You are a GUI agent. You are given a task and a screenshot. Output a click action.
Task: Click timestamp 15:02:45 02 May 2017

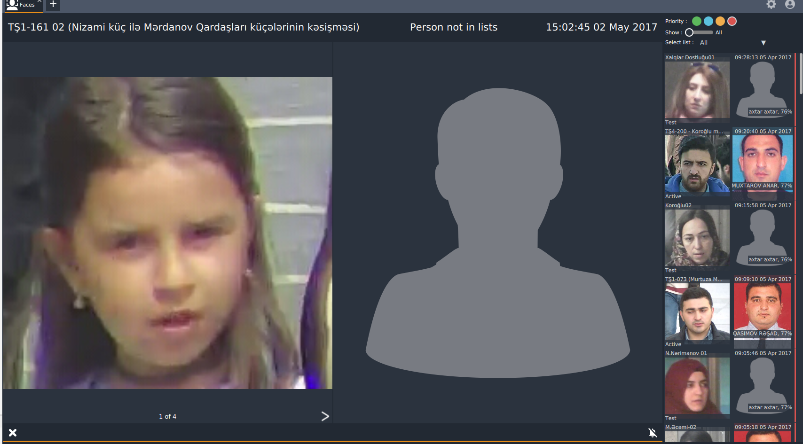601,27
